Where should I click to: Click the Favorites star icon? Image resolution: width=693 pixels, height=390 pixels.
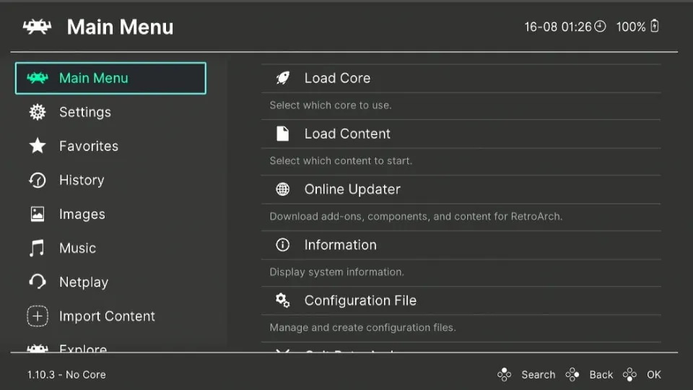(37, 146)
